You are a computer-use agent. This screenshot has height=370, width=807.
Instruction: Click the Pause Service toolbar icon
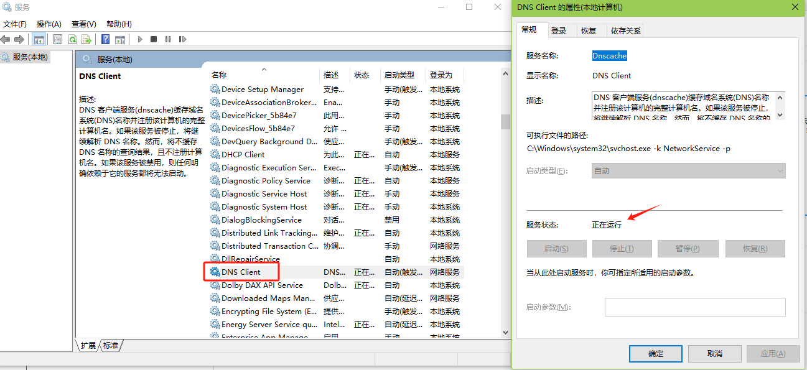[168, 39]
